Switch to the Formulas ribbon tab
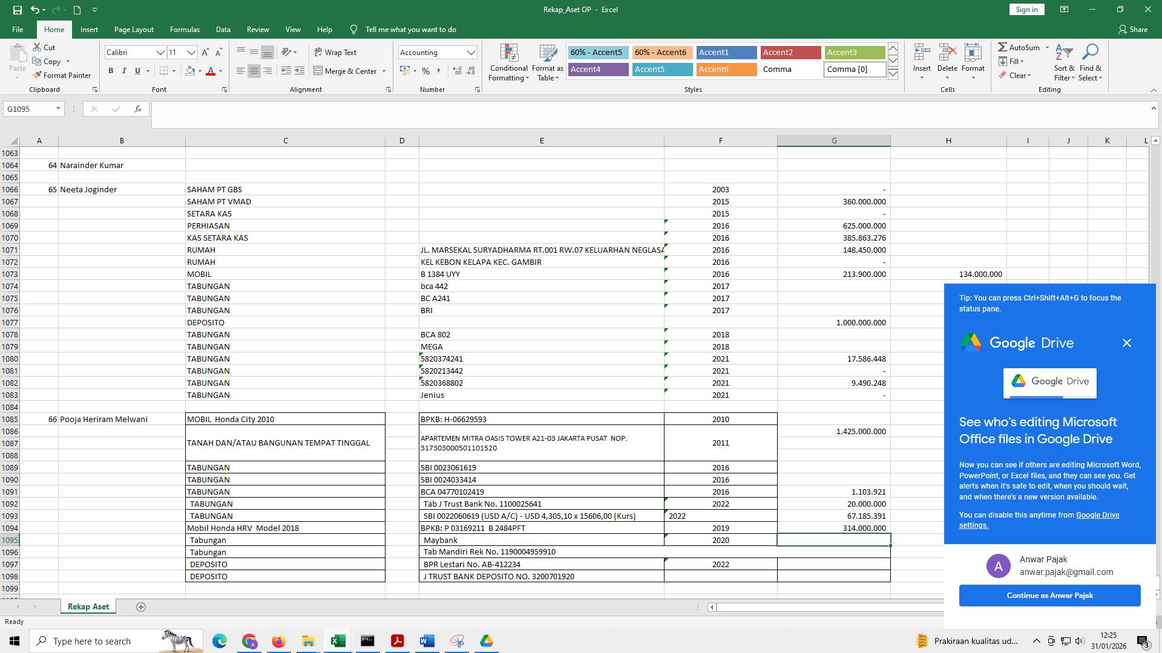The image size is (1162, 653). [x=185, y=29]
